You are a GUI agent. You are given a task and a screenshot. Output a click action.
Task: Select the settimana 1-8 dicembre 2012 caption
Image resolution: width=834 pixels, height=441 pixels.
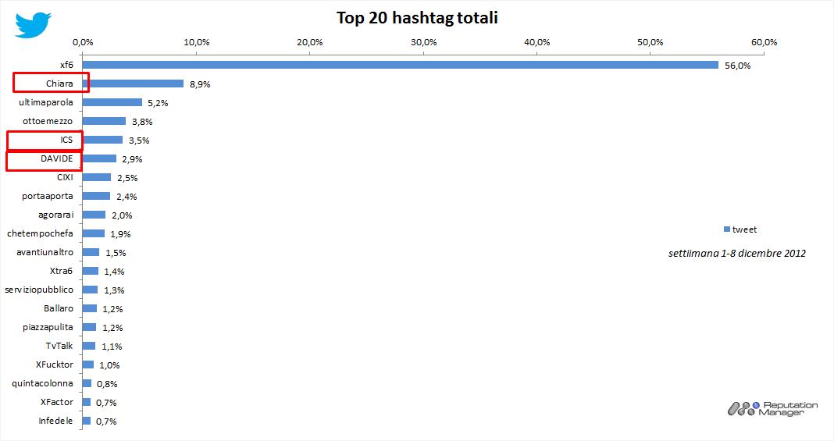tap(737, 253)
